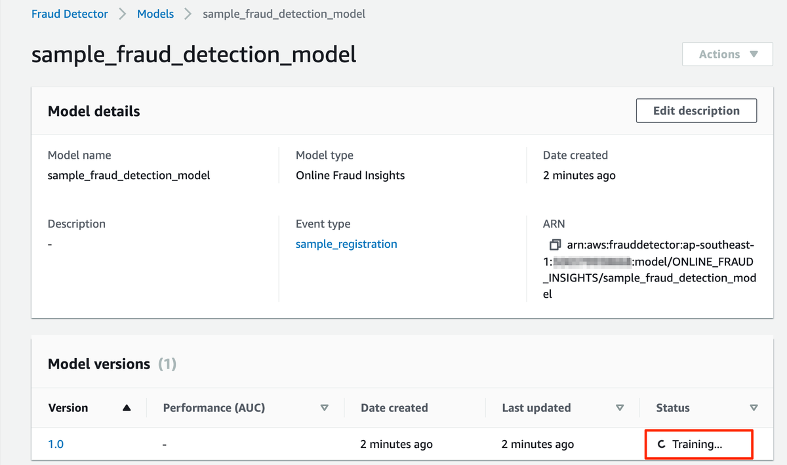This screenshot has width=787, height=465.
Task: Click the Description label
Action: 77,224
